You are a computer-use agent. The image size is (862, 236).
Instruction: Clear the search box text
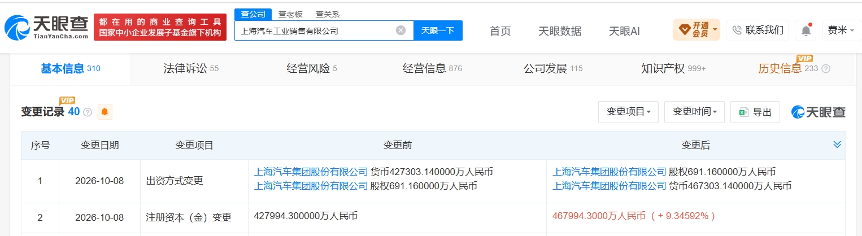[400, 30]
